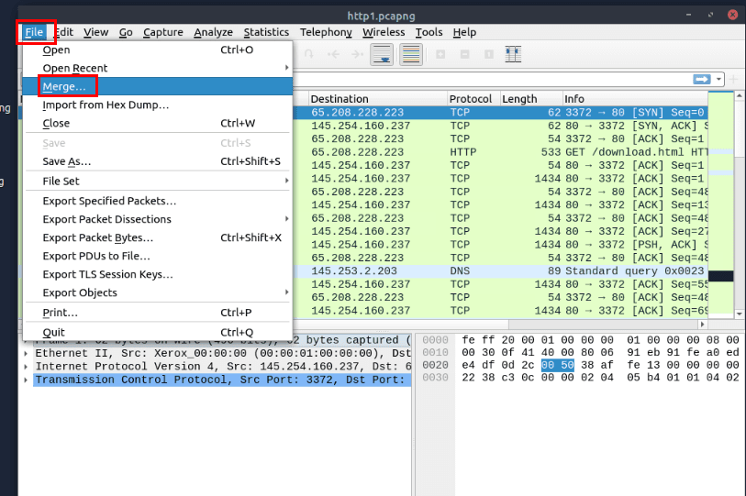Expand the Transmission Control Protocol row
This screenshot has height=496, width=746.
click(27, 380)
